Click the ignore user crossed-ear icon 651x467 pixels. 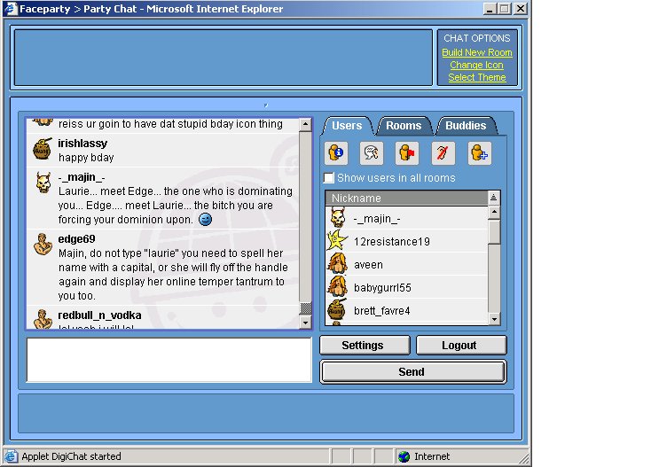443,153
